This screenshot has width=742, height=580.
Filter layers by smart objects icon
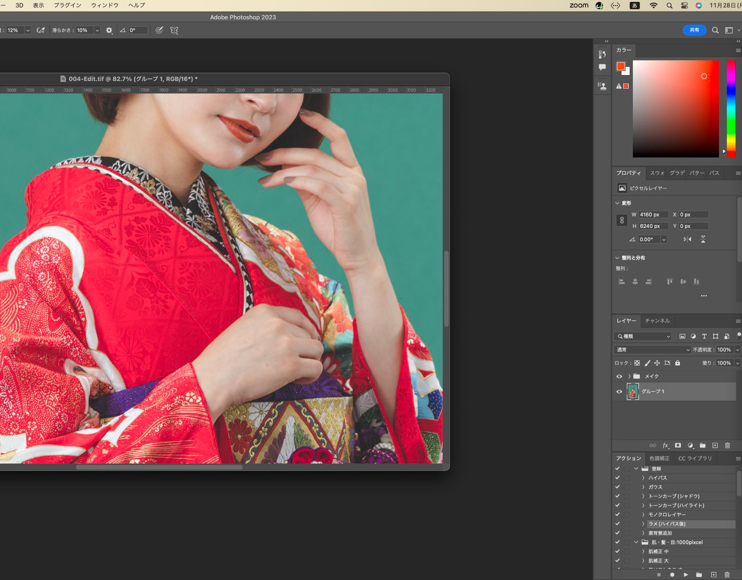coord(726,336)
